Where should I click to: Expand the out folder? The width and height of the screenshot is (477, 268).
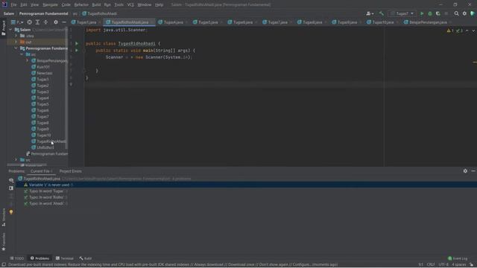coord(16,42)
